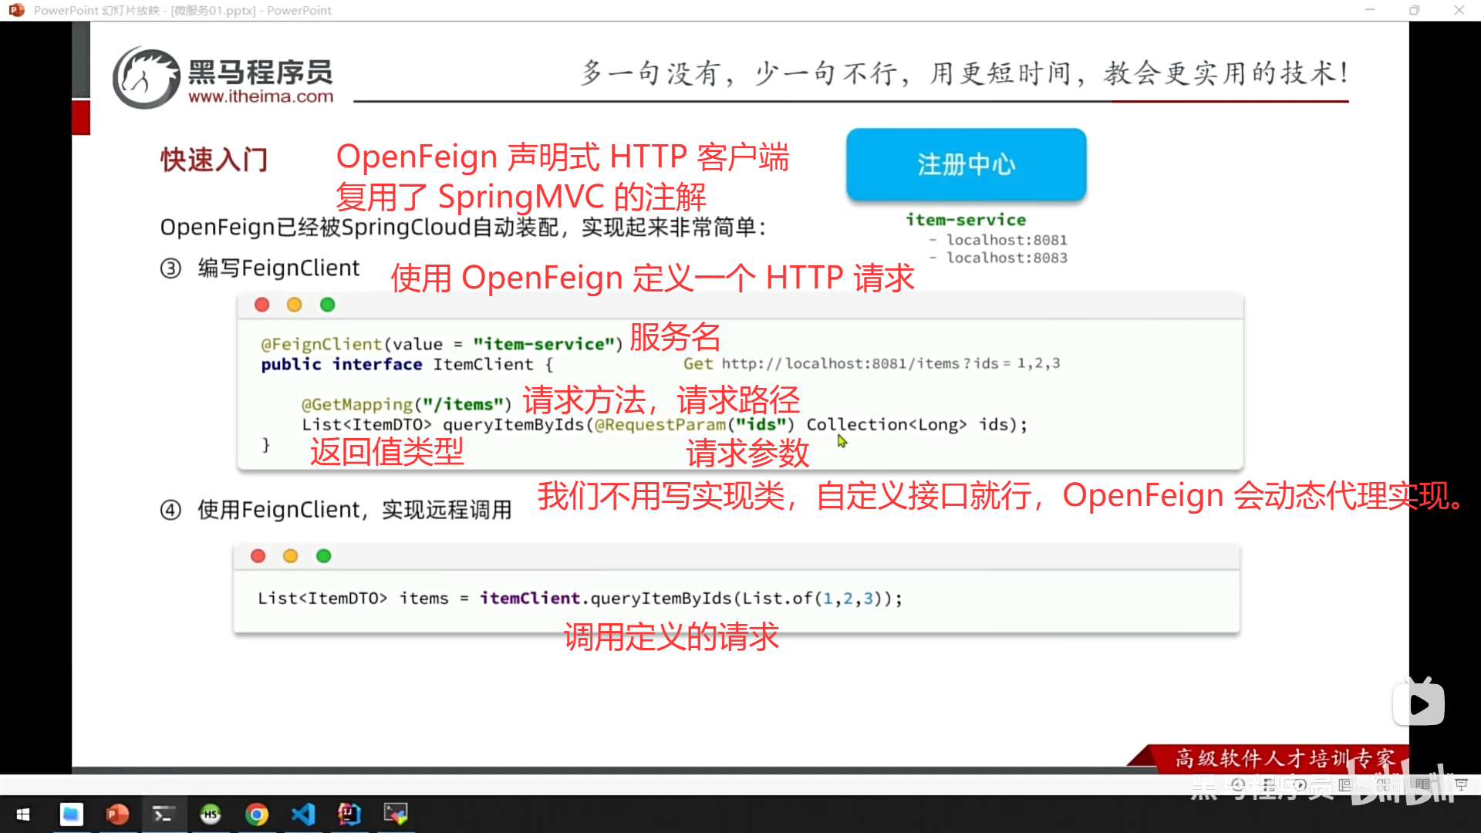Viewport: 1481px width, 833px height.
Task: Click the Slide Show view icon
Action: click(x=1462, y=784)
